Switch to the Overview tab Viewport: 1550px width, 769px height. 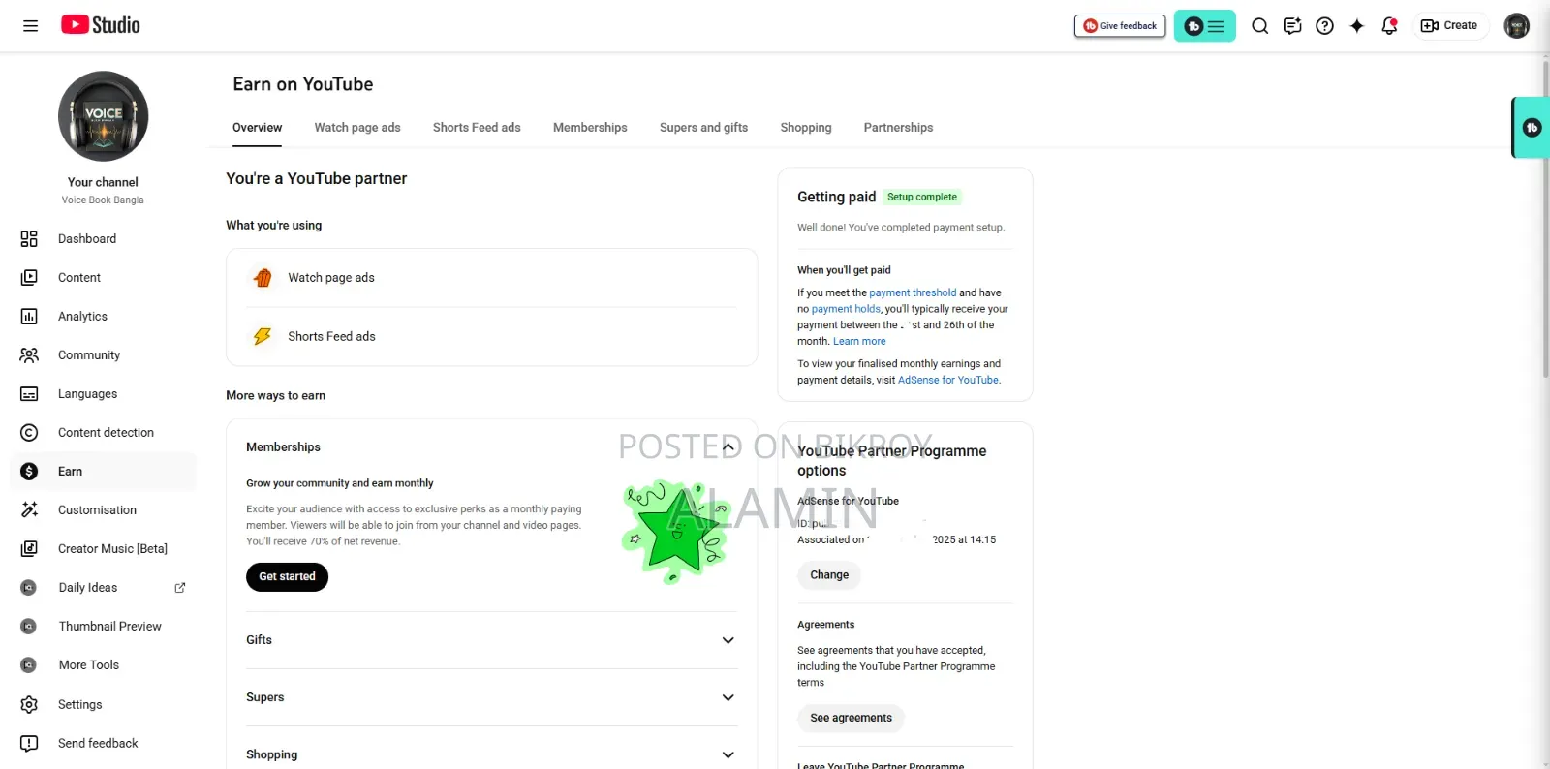point(257,128)
